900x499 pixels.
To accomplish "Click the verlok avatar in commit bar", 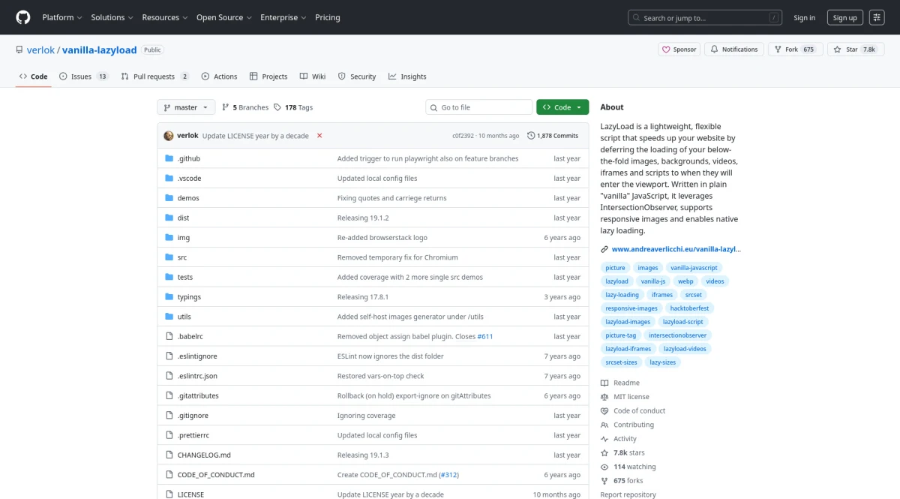I will coord(168,135).
